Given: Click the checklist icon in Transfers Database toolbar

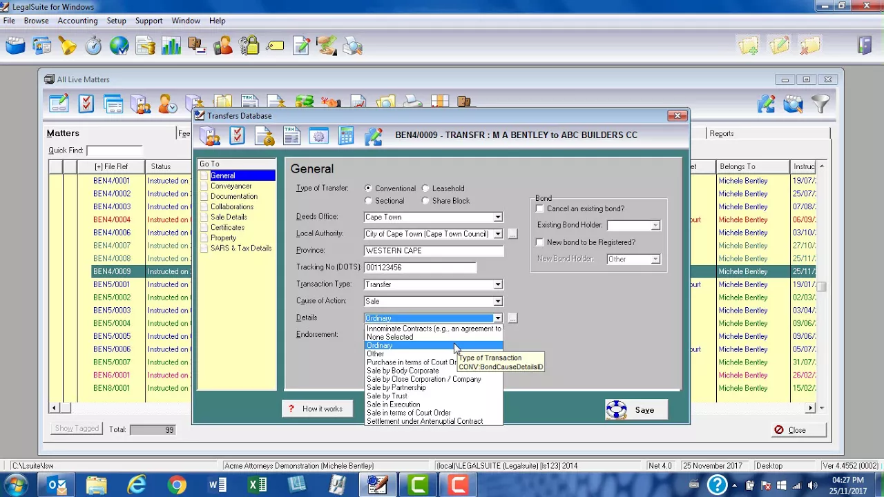Looking at the screenshot, I should (x=238, y=136).
